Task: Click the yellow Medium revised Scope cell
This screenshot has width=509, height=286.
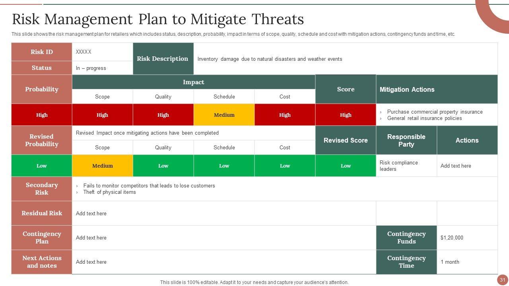Action: coord(103,166)
